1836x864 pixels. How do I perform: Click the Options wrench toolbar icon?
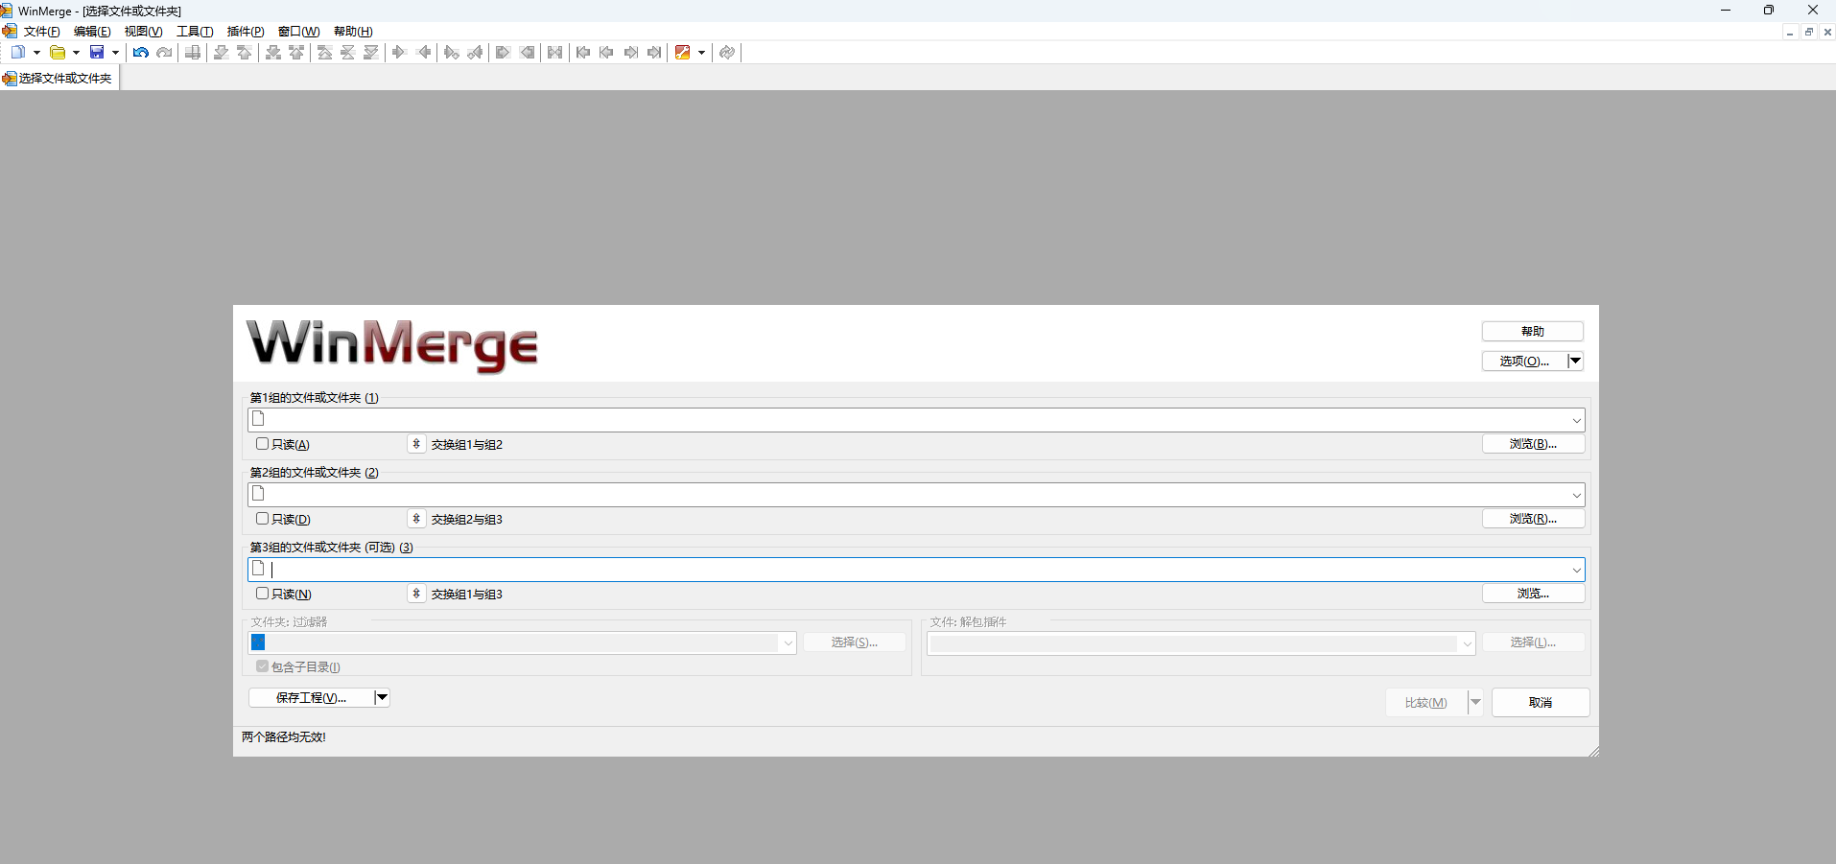tap(683, 53)
